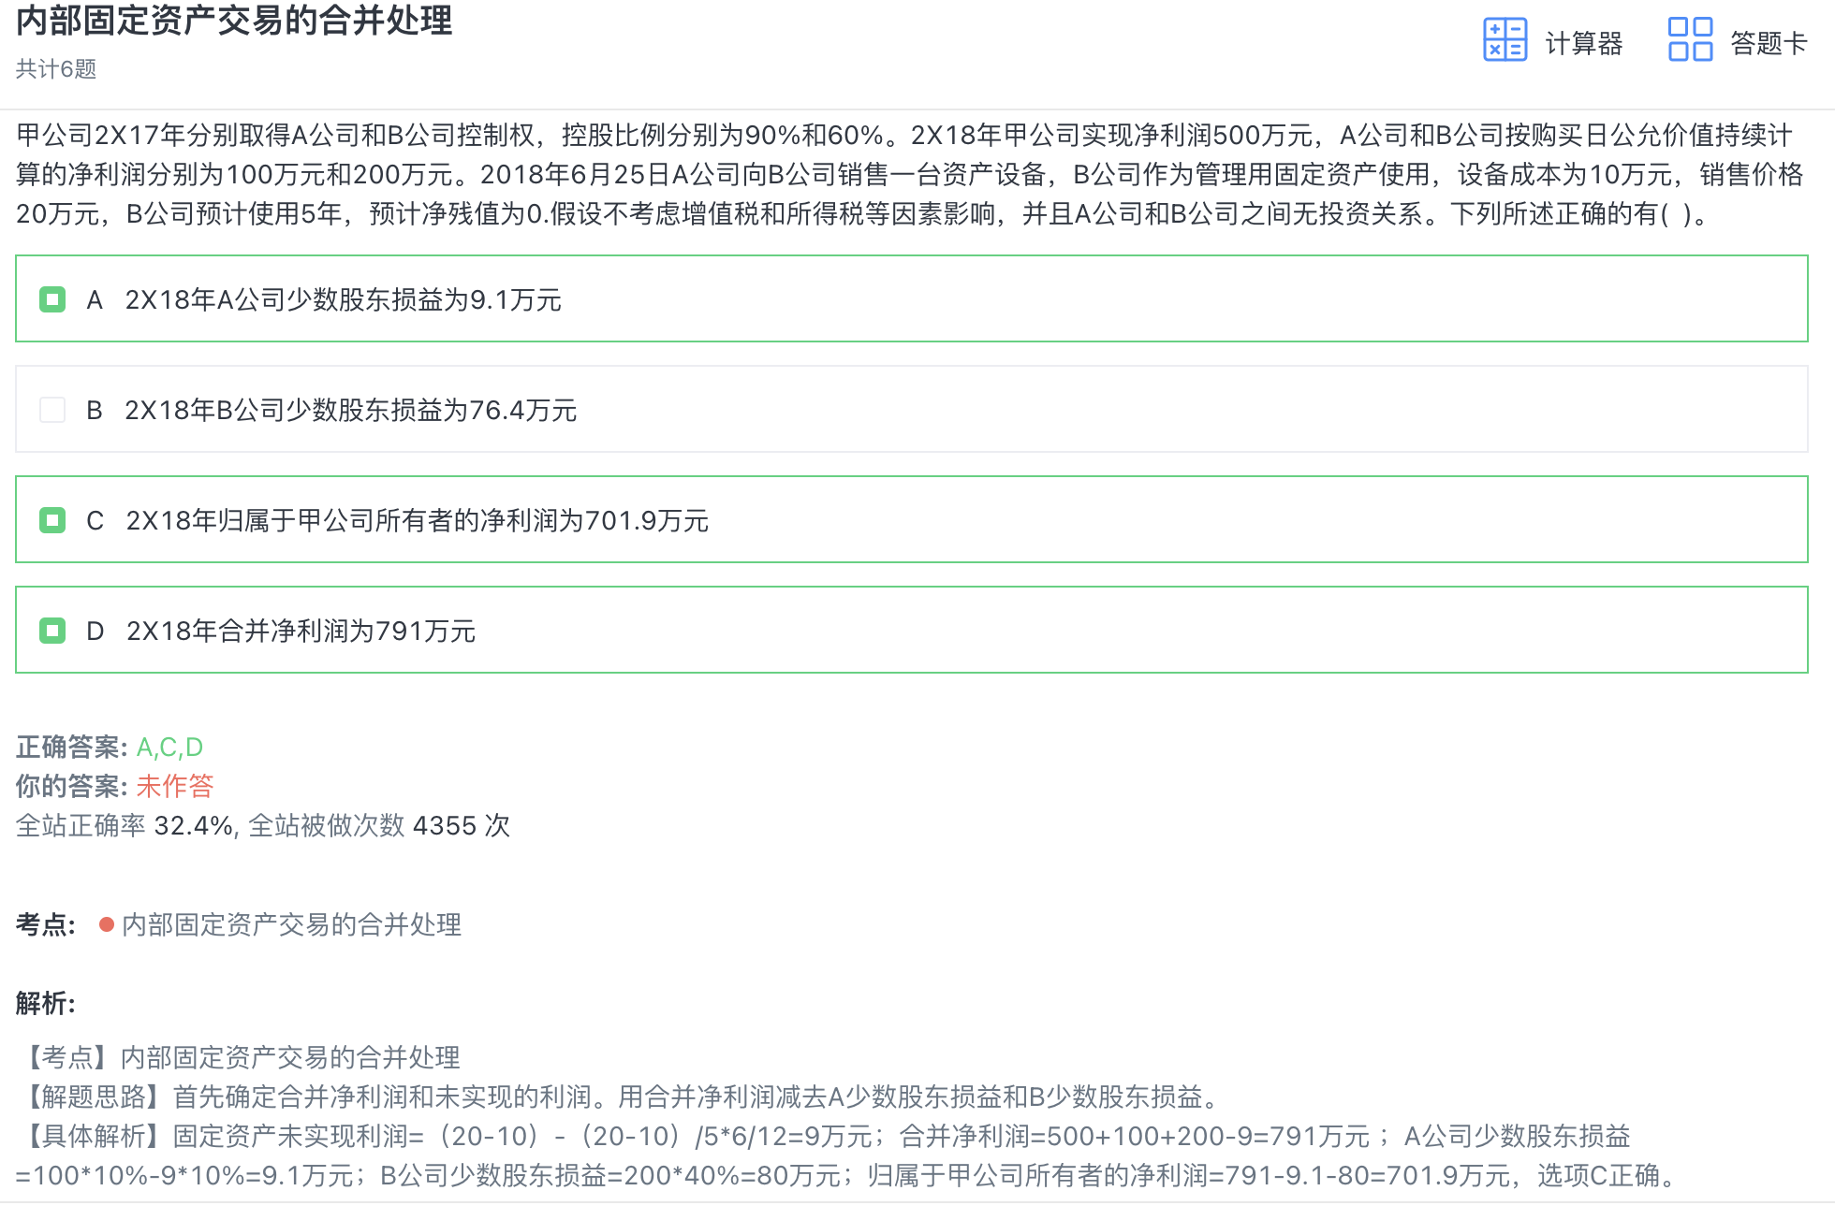The width and height of the screenshot is (1835, 1220).
Task: Click the 正确答案: label
Action: (71, 748)
